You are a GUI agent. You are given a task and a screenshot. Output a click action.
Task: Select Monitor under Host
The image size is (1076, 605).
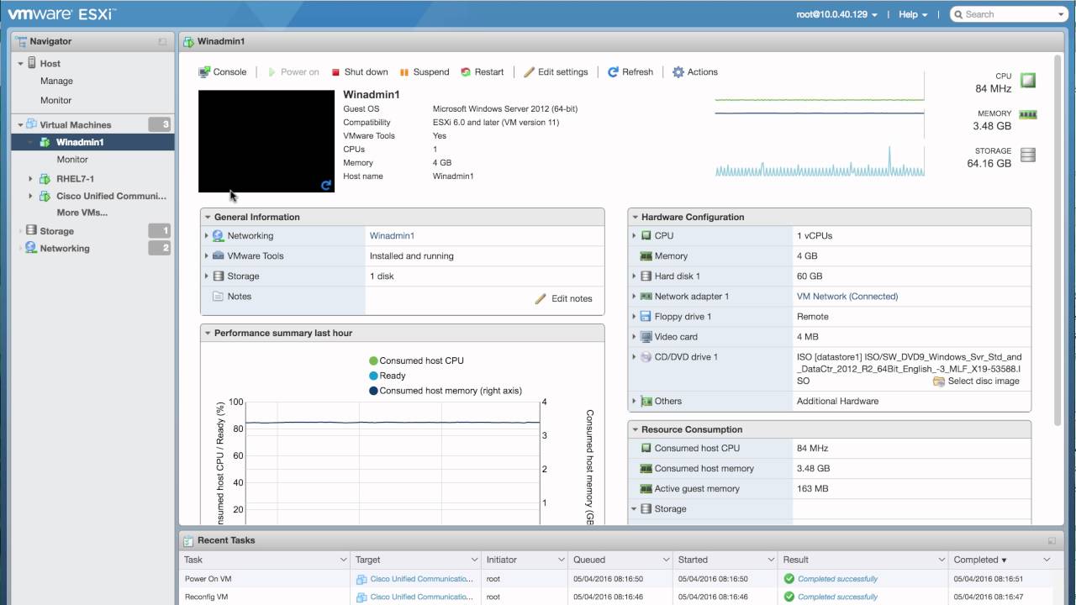[x=55, y=101]
